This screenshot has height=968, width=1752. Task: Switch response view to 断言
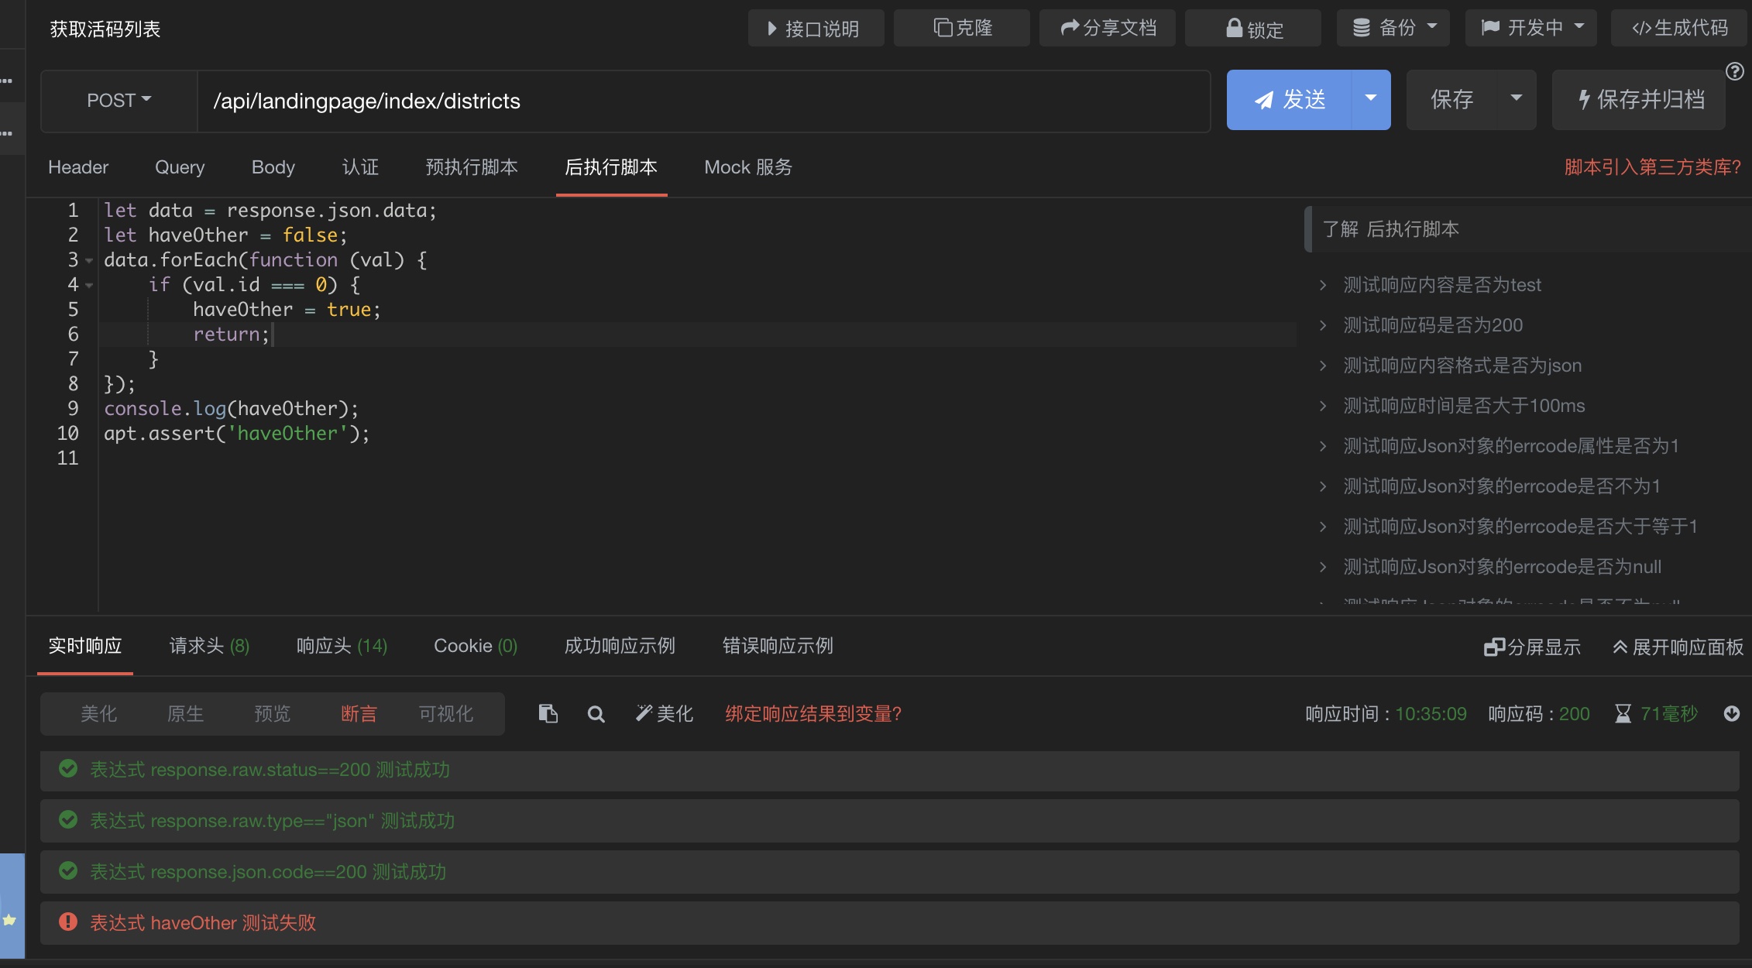pos(359,713)
